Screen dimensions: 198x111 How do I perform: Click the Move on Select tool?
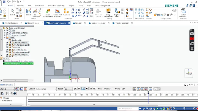point(98,13)
